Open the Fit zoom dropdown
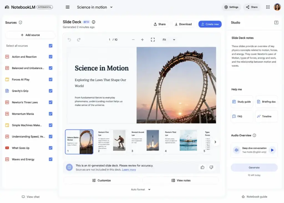Screen dimensions: 284x203 pos(169,39)
